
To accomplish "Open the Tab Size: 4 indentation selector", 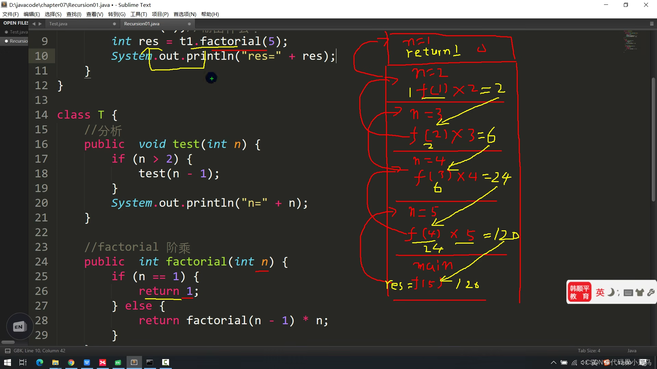I will click(x=589, y=351).
